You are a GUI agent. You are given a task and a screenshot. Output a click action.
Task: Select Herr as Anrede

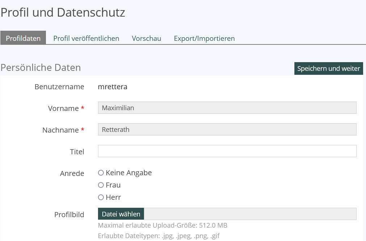tap(101, 197)
